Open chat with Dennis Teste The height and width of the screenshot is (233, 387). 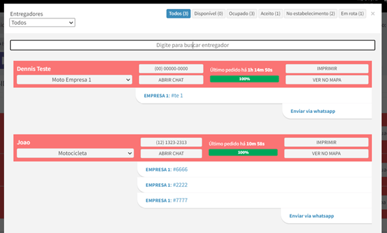pos(171,80)
